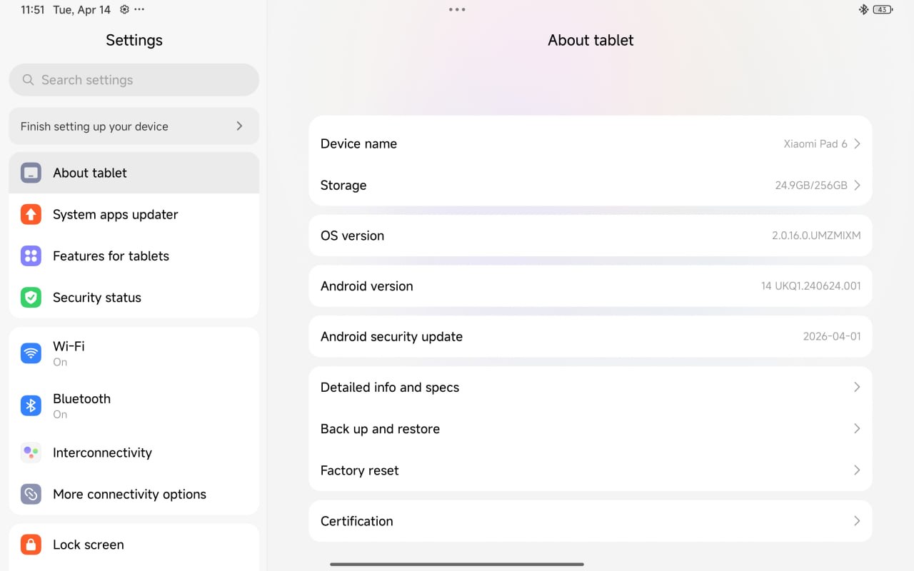Click the System apps updater orange icon
The width and height of the screenshot is (914, 571).
31,214
